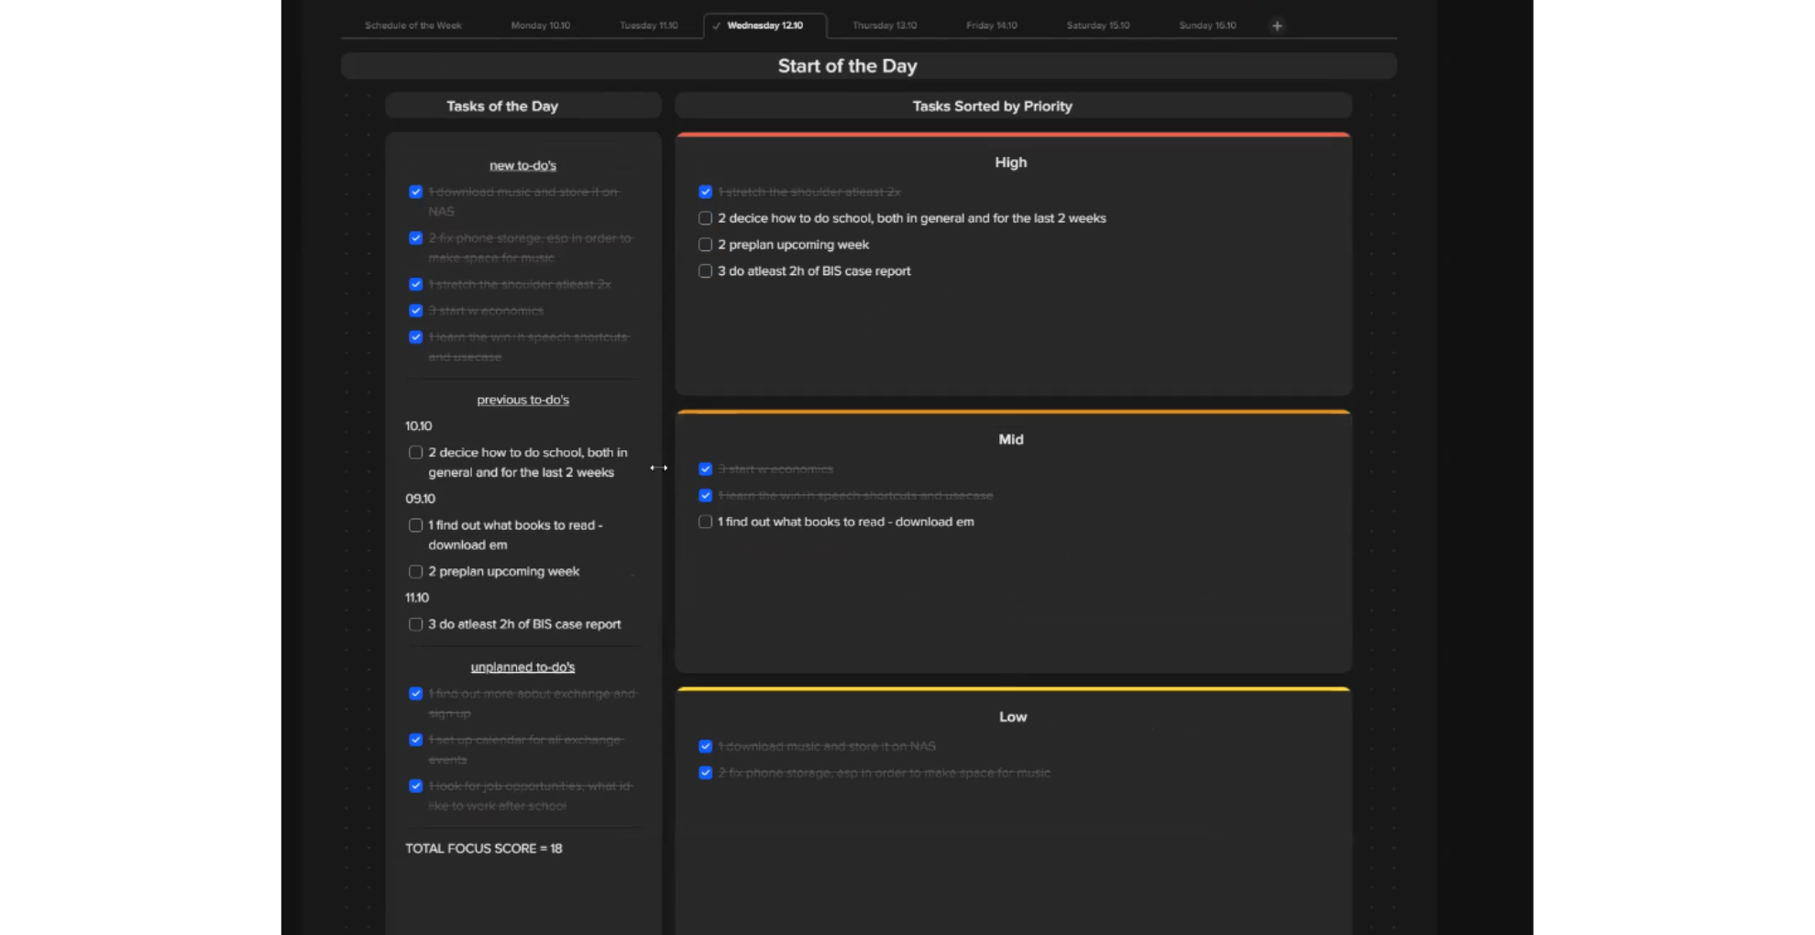Uncheck 'download music and store it on NAS' in Low
The height and width of the screenshot is (935, 1815).
click(x=705, y=747)
